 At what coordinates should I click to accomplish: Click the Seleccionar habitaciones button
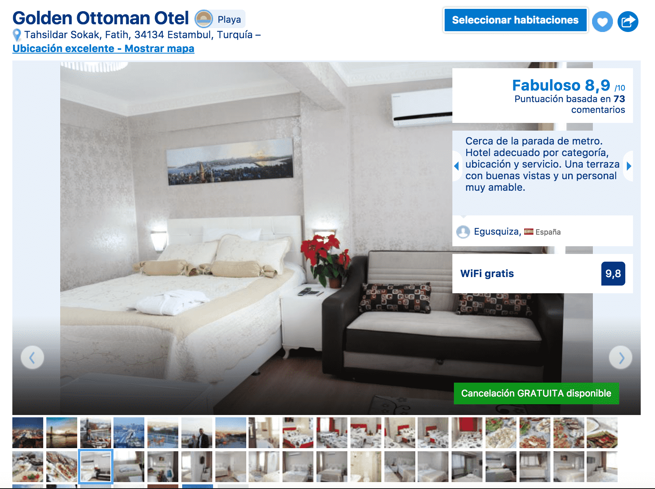click(x=515, y=20)
